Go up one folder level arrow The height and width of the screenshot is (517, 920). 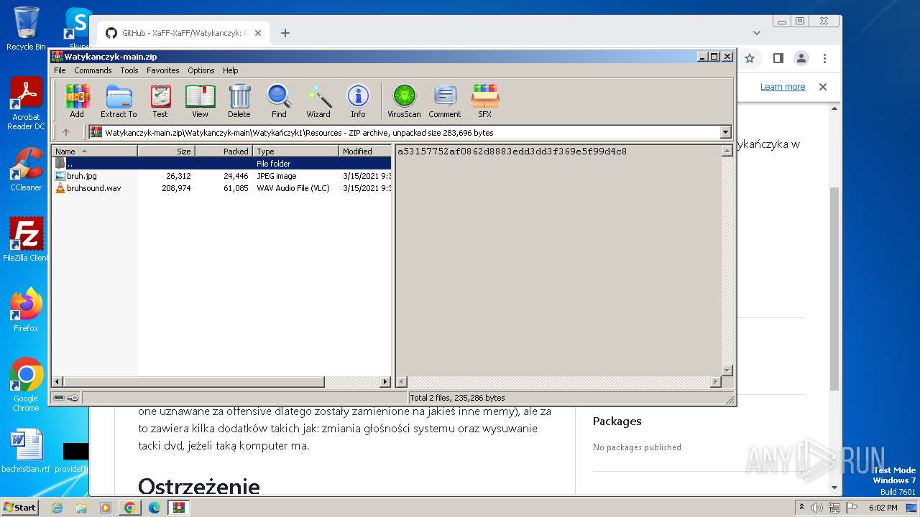click(66, 132)
